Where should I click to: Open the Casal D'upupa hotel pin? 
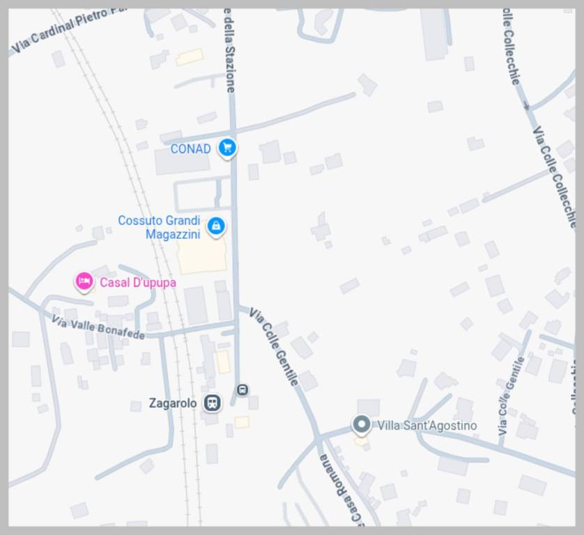84,282
